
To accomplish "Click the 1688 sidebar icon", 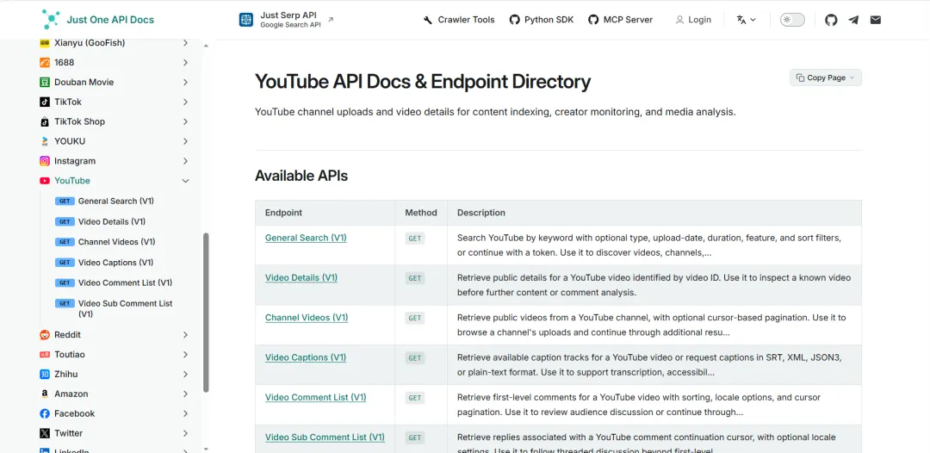I will pos(45,62).
